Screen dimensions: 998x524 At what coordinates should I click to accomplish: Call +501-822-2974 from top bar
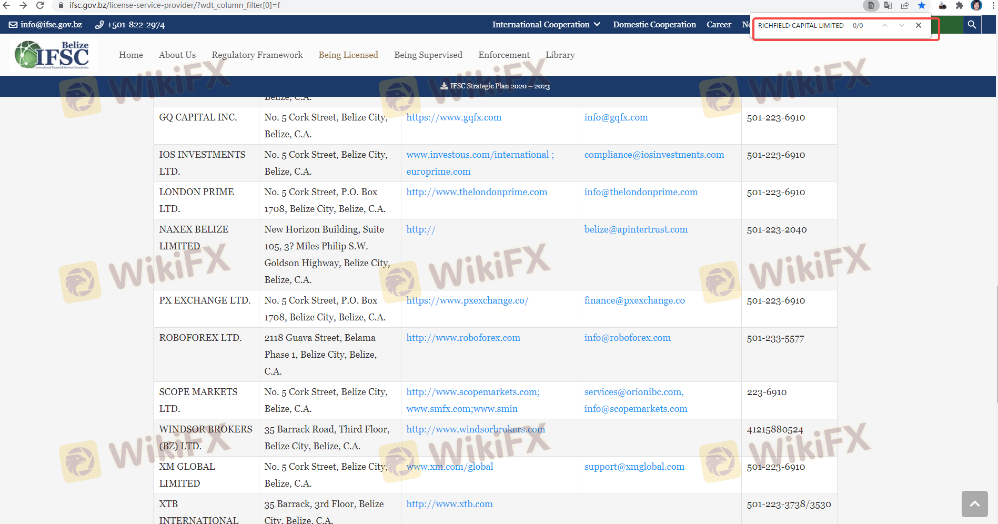click(136, 25)
